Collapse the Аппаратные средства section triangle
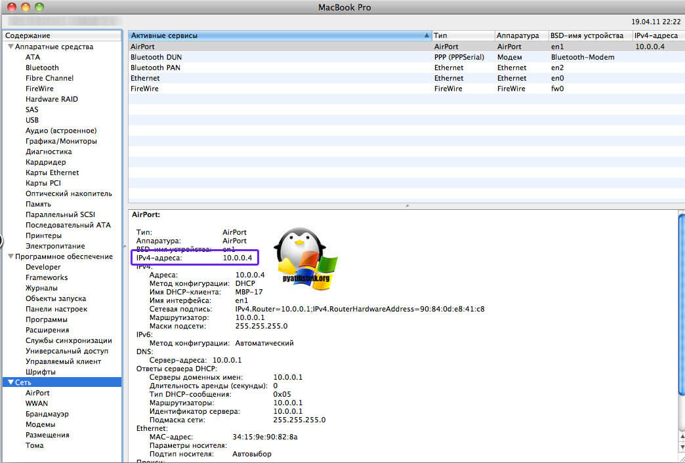 click(x=10, y=47)
